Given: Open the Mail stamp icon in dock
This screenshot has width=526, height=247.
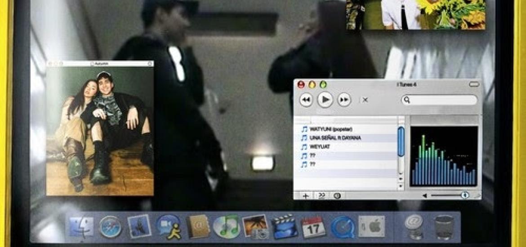Looking at the screenshot, I should pos(139,226).
